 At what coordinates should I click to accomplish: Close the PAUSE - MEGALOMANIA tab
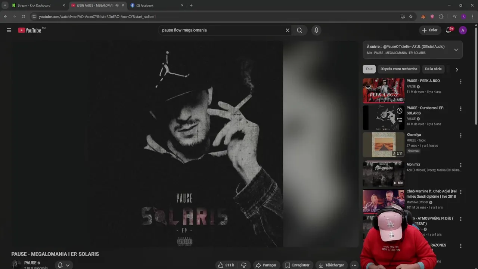123,5
